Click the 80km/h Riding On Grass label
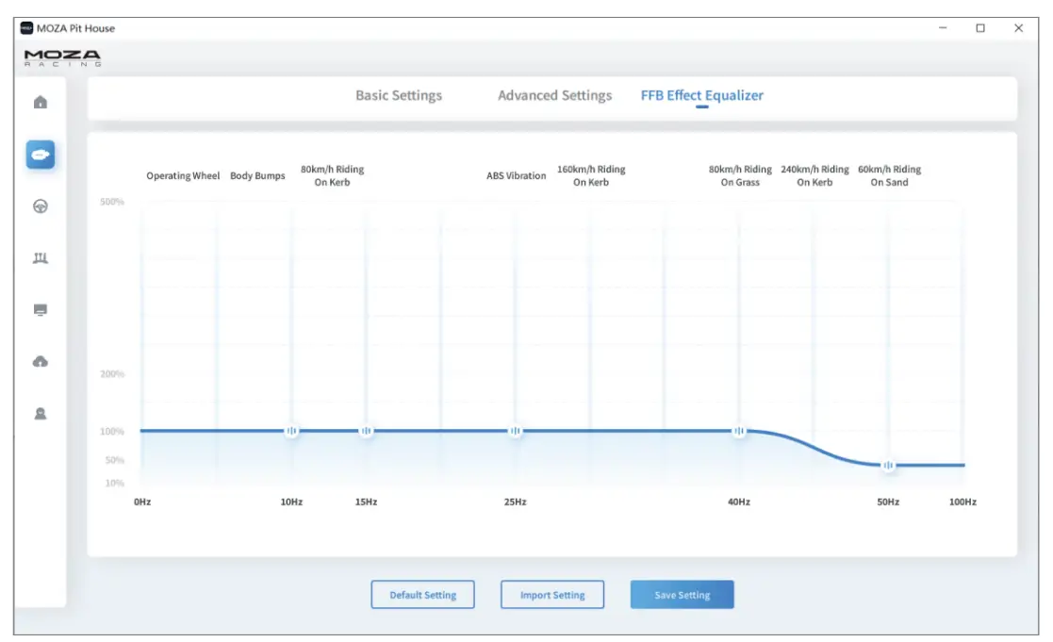1053x642 pixels. point(740,175)
